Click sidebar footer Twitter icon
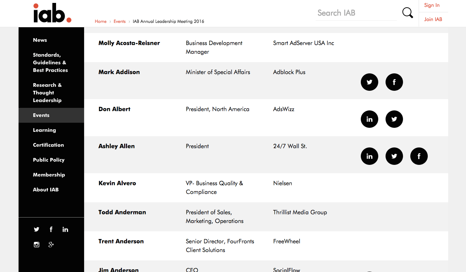Viewport: 466px width, 272px height. [36, 230]
